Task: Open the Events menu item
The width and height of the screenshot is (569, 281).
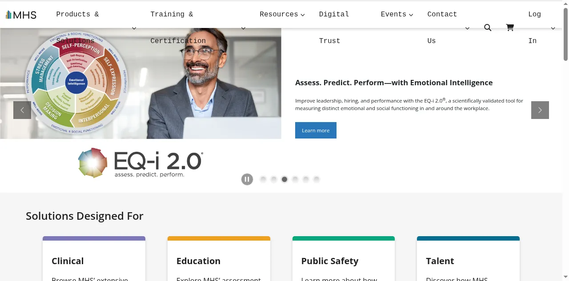Action: pos(393,14)
